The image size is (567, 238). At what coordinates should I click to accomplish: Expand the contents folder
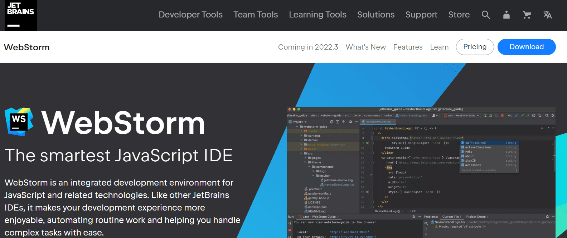301,136
